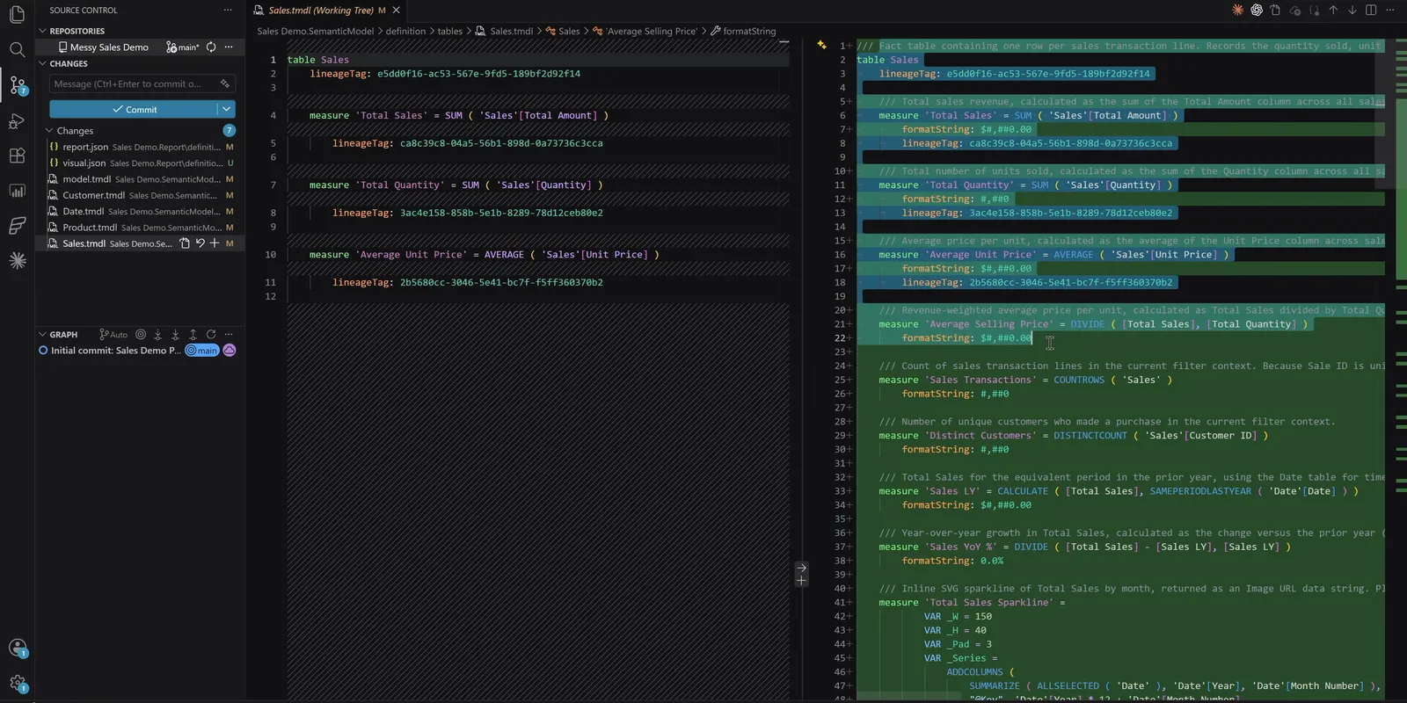Open the Microsoft Fabric view in the activity bar
Viewport: 1407px width, 703px height.
coord(17,226)
